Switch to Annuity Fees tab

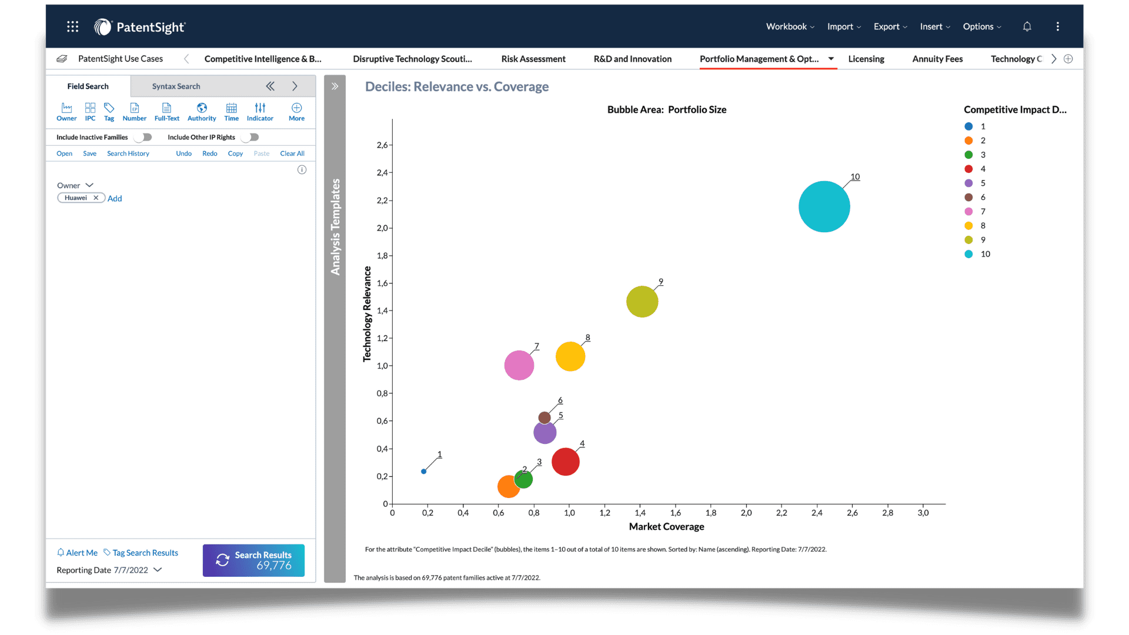click(937, 59)
